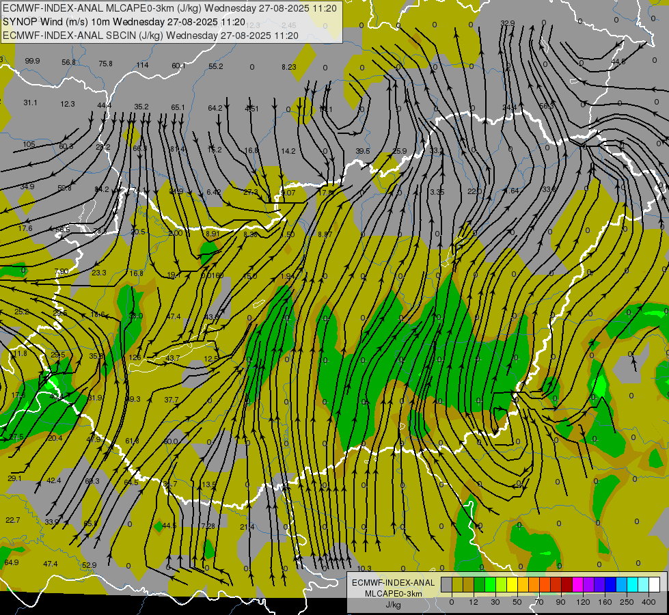Viewport: 669px width, 615px height.
Task: Click the magenta legend swatch before 120
Action: [x=578, y=584]
